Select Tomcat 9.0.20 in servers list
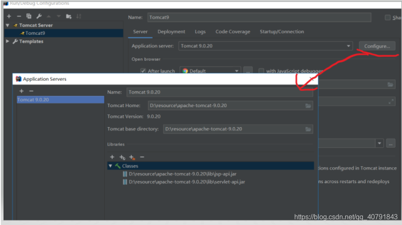Viewport: 402px width, 225px height. coord(61,100)
